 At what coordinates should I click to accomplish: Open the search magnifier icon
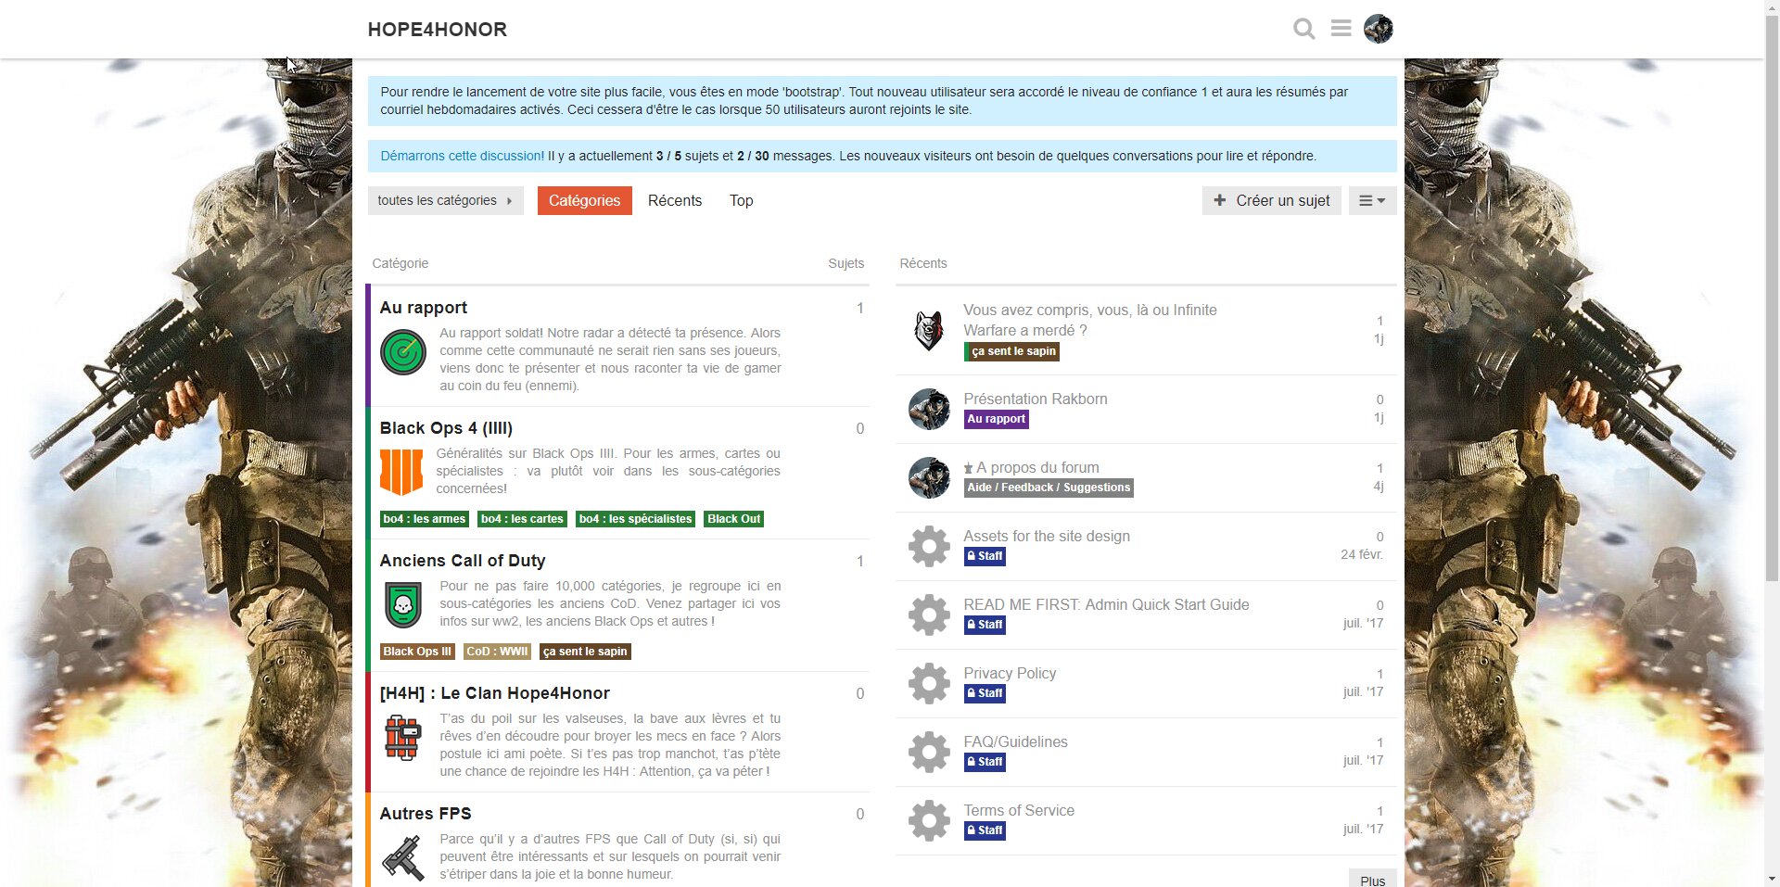(1304, 29)
